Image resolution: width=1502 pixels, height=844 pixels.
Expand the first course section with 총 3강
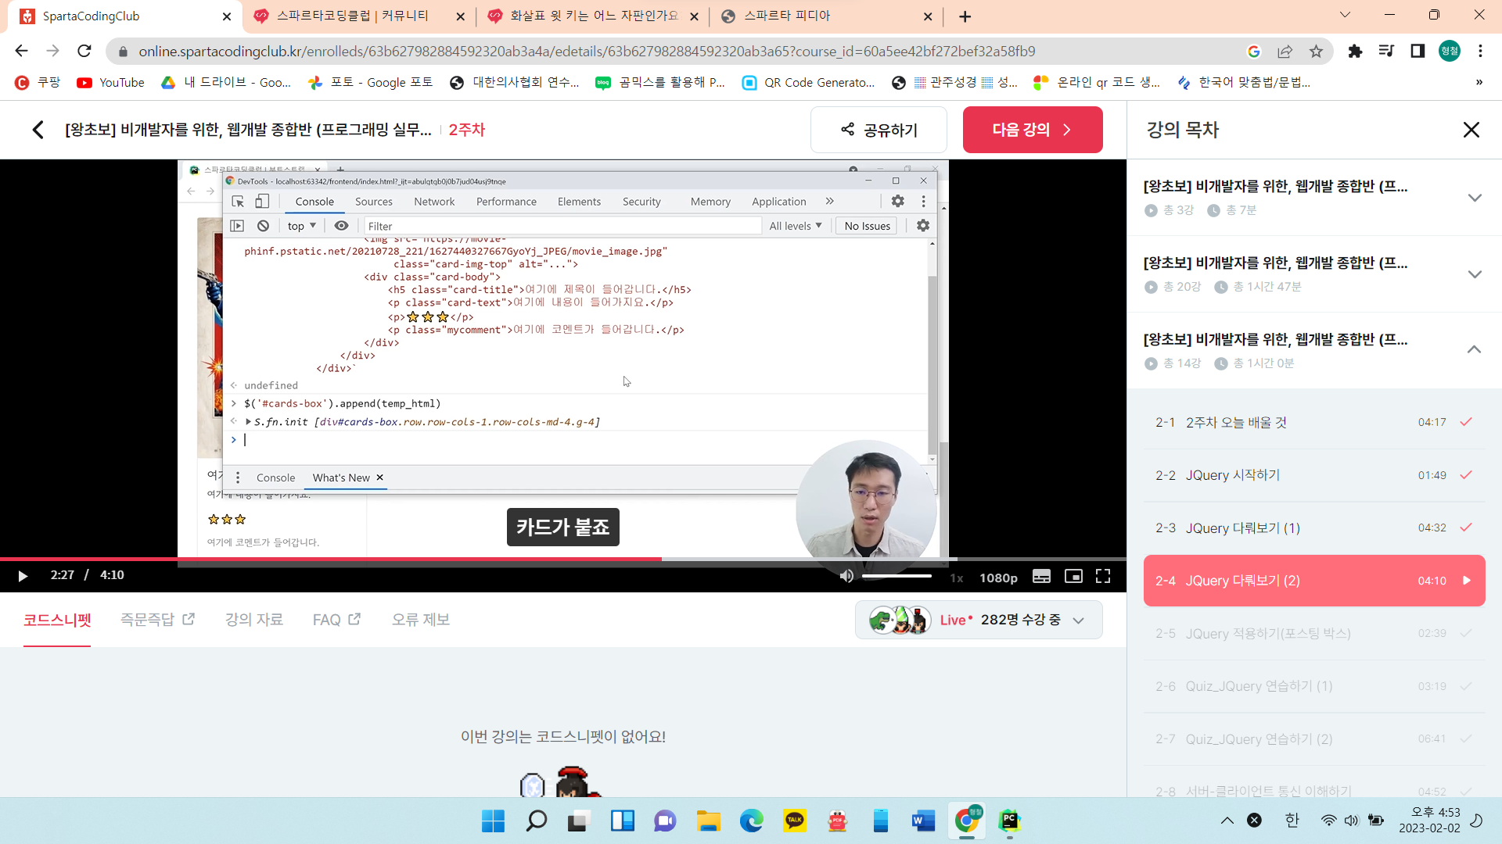point(1314,197)
